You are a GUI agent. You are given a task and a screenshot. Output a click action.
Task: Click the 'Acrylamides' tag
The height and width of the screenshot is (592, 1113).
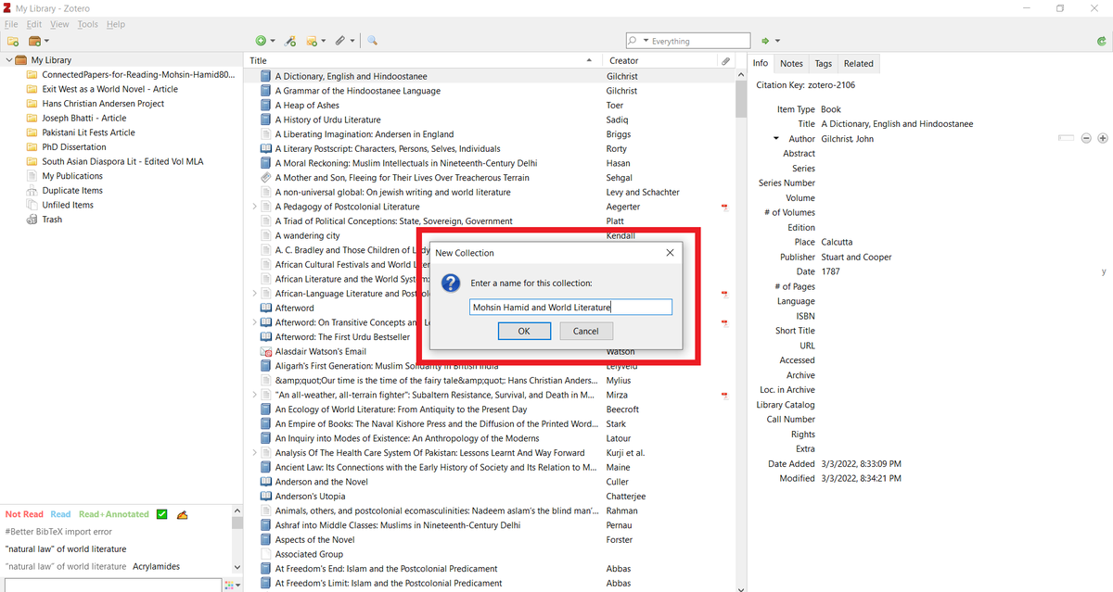(x=156, y=566)
